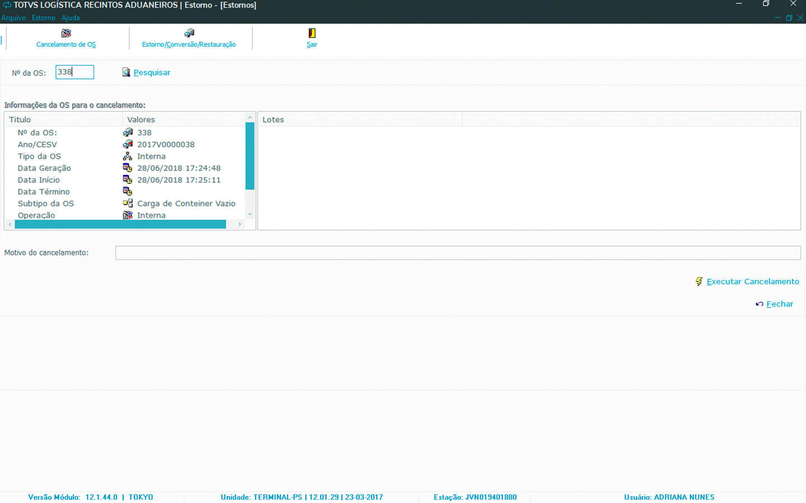Click the Data Geração calendar icon
The image size is (806, 503).
128,168
